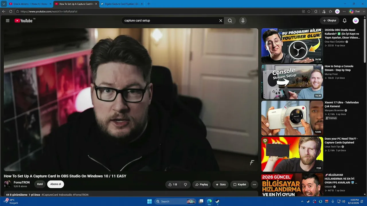Open the Task View taskbar icon

click(x=201, y=201)
